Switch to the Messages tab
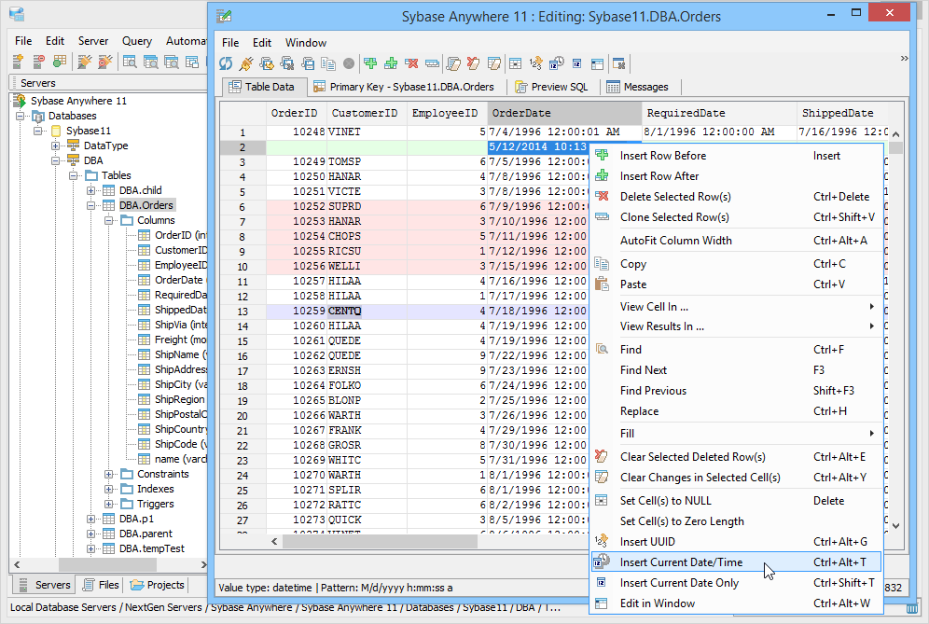The height and width of the screenshot is (624, 929). pyautogui.click(x=637, y=87)
